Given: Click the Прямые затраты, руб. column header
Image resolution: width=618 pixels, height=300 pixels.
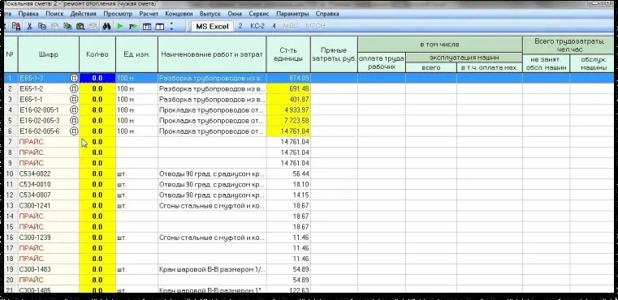Looking at the screenshot, I should pos(334,54).
